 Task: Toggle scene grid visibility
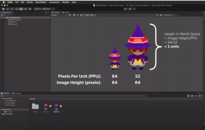[92, 15]
